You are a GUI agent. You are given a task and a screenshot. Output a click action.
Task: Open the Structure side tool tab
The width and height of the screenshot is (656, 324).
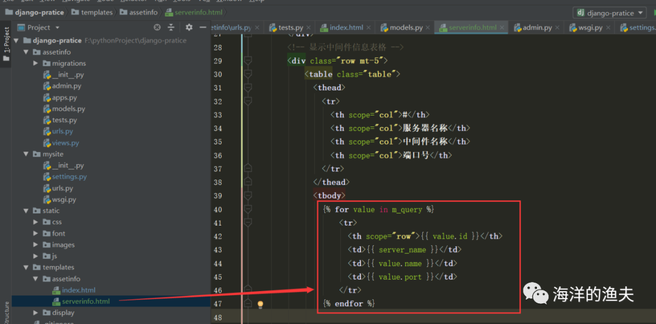(6, 312)
